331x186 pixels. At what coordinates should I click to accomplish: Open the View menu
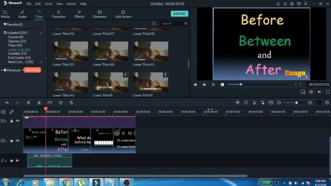(59, 4)
